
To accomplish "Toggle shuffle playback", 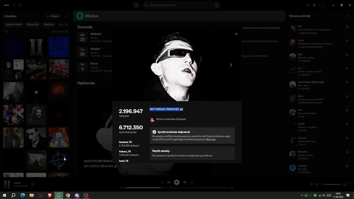I will coord(162,182).
